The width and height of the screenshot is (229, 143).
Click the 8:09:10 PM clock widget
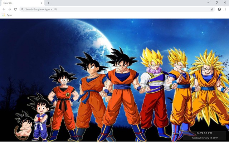coord(204,133)
